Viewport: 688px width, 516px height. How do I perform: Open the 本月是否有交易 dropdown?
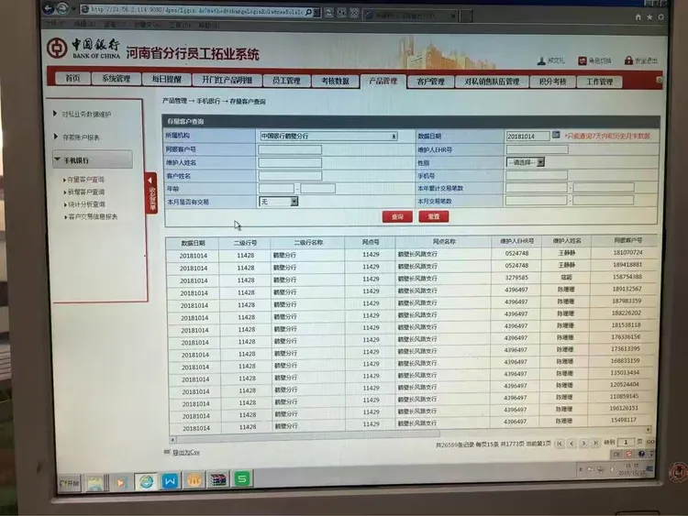(279, 202)
